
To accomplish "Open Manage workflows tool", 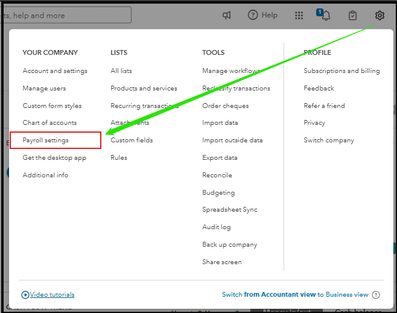I will [x=231, y=71].
